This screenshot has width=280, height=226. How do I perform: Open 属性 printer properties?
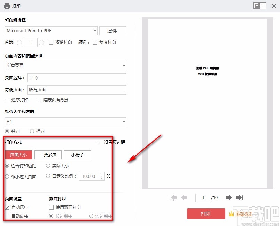click(112, 31)
